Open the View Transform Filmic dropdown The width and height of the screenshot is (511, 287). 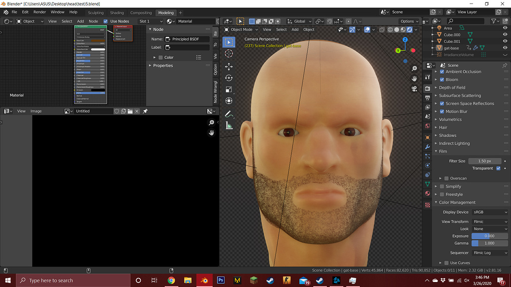(490, 222)
